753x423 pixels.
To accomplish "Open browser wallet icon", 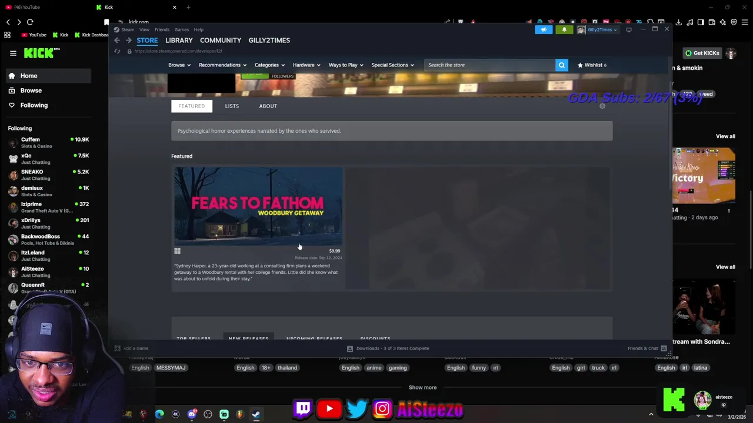I will point(712,22).
